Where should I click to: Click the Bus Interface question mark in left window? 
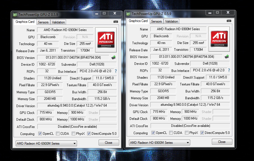point(116,71)
